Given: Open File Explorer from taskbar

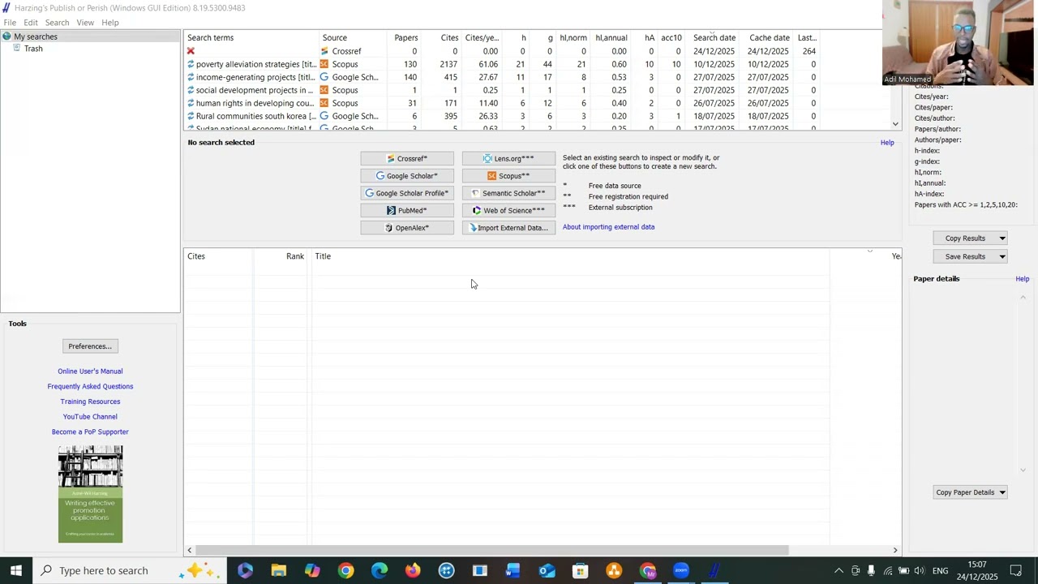Looking at the screenshot, I should click(x=279, y=571).
